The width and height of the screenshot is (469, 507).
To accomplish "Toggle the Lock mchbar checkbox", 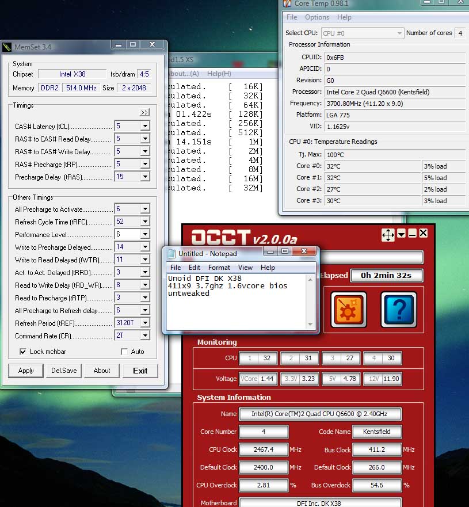I will [x=23, y=352].
